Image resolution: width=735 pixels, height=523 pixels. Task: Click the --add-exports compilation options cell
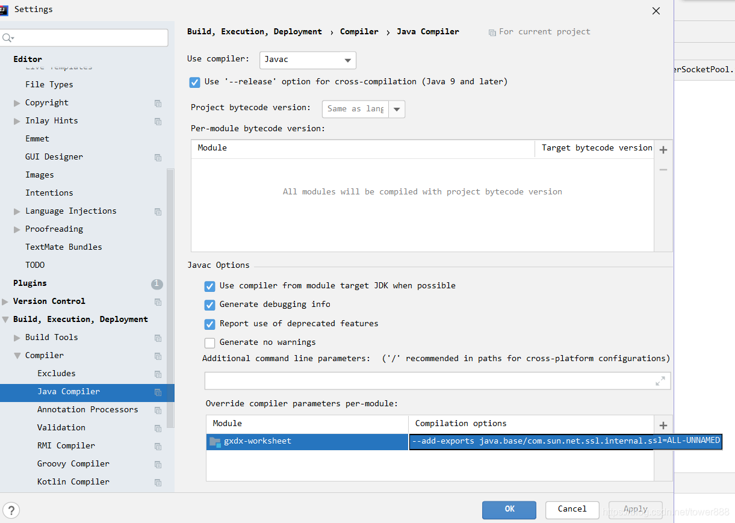point(565,441)
